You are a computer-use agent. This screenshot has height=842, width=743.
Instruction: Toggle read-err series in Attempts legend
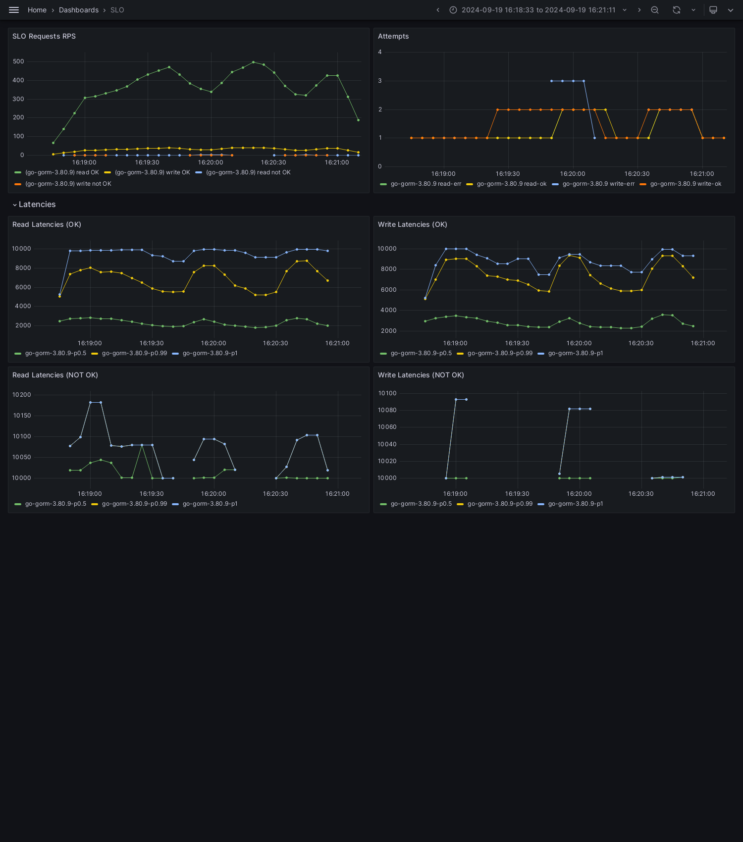426,184
